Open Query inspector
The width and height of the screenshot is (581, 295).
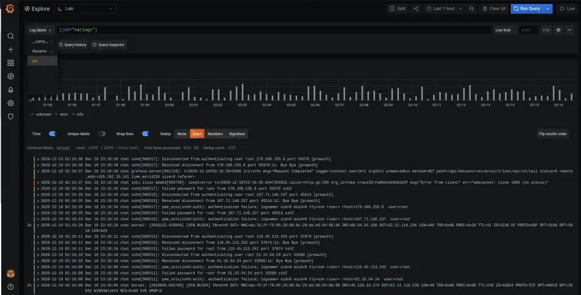[x=108, y=44]
